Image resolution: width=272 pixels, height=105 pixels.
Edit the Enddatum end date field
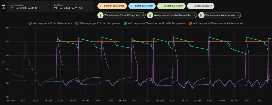(x=72, y=7)
